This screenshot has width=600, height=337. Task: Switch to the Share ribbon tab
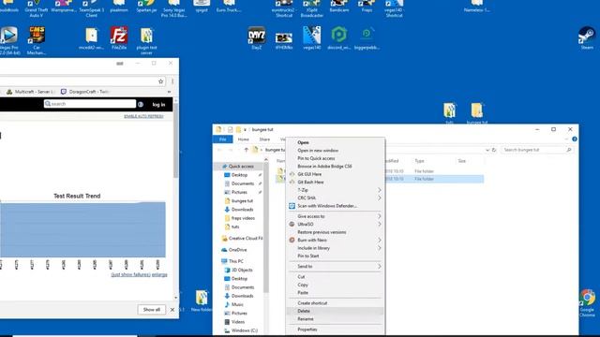click(x=264, y=139)
